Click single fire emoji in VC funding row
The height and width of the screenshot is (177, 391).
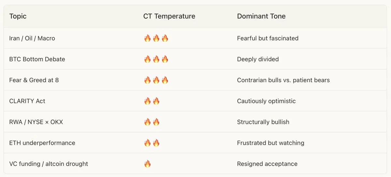tap(148, 164)
